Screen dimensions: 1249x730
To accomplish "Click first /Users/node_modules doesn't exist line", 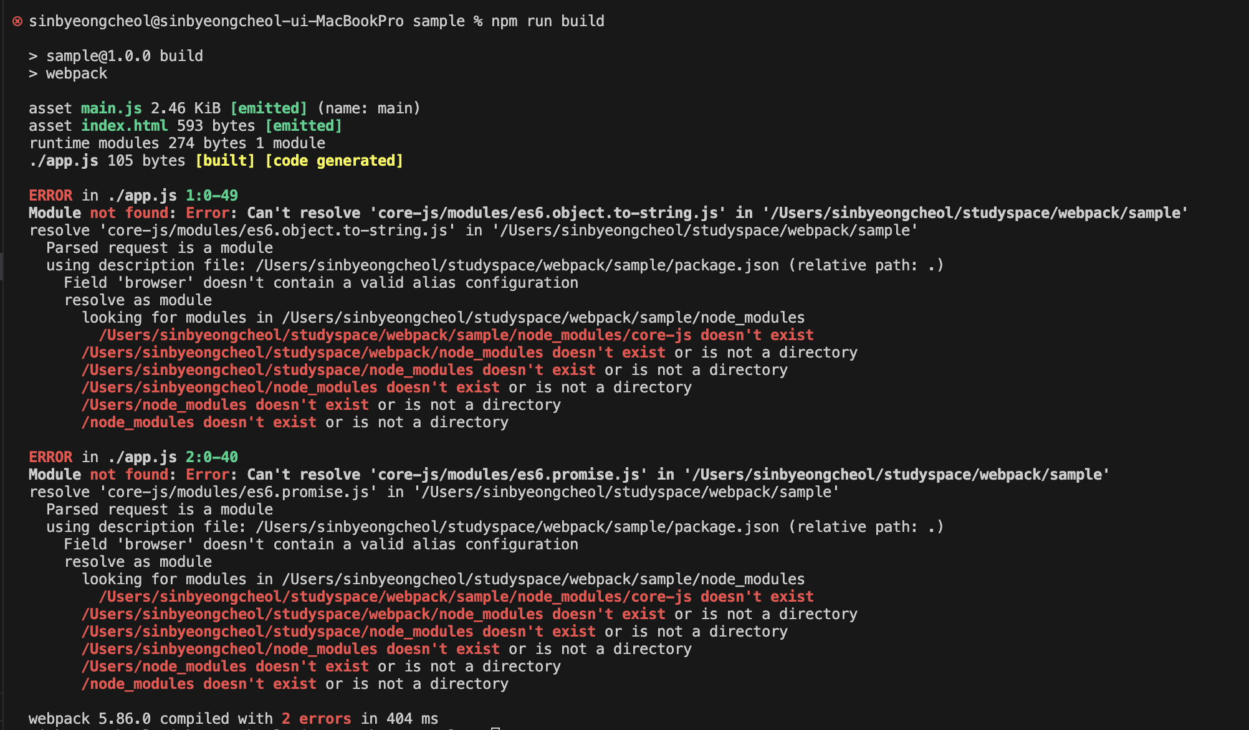I will (x=225, y=405).
